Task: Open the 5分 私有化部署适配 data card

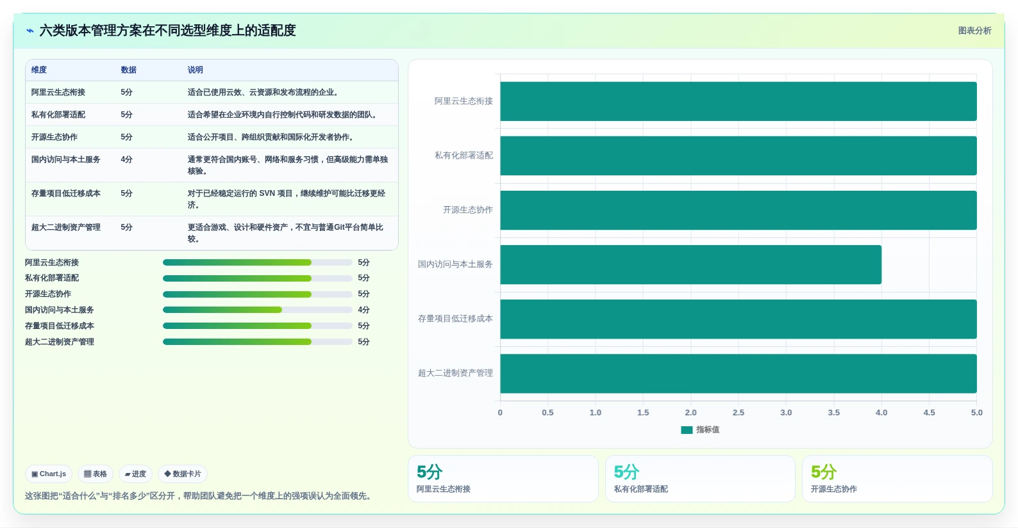Action: point(700,479)
